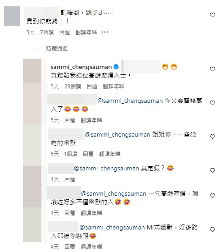
Task: Open the top commenter's avatar thumbnail
Action: coord(12,16)
